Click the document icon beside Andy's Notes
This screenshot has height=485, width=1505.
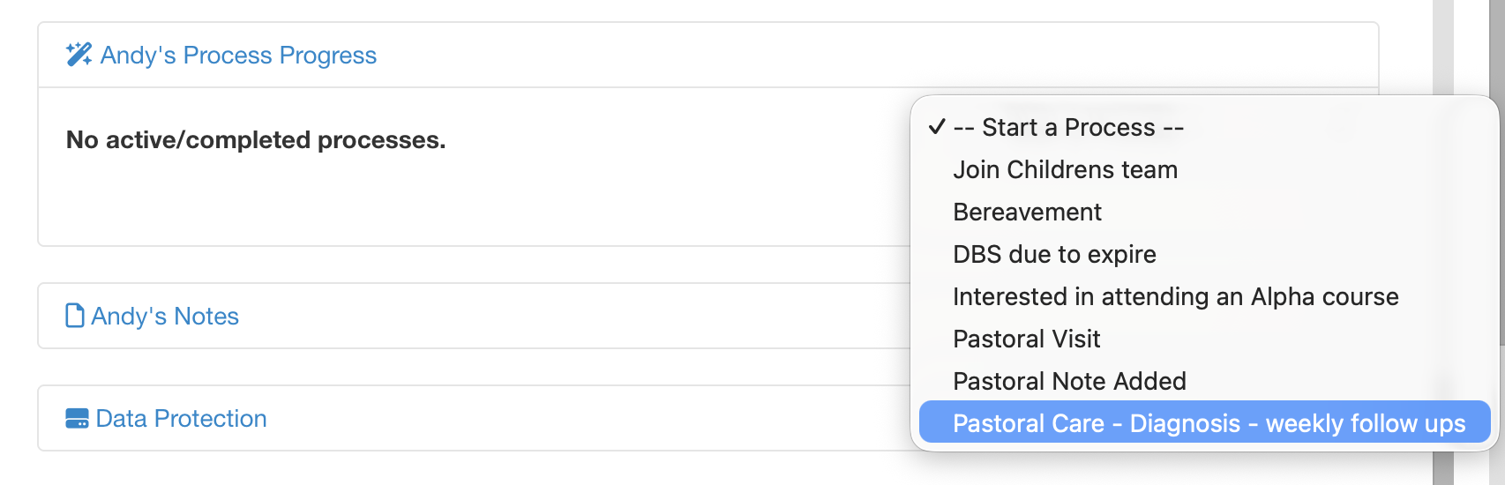75,316
